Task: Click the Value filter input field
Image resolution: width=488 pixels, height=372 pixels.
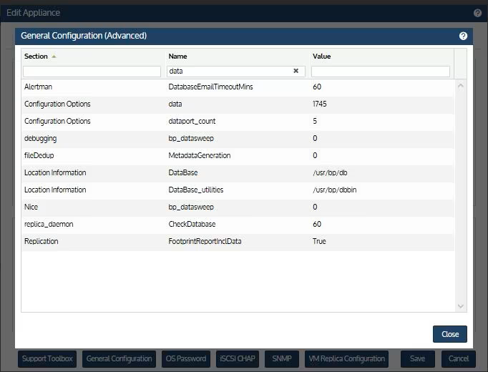Action: 380,72
